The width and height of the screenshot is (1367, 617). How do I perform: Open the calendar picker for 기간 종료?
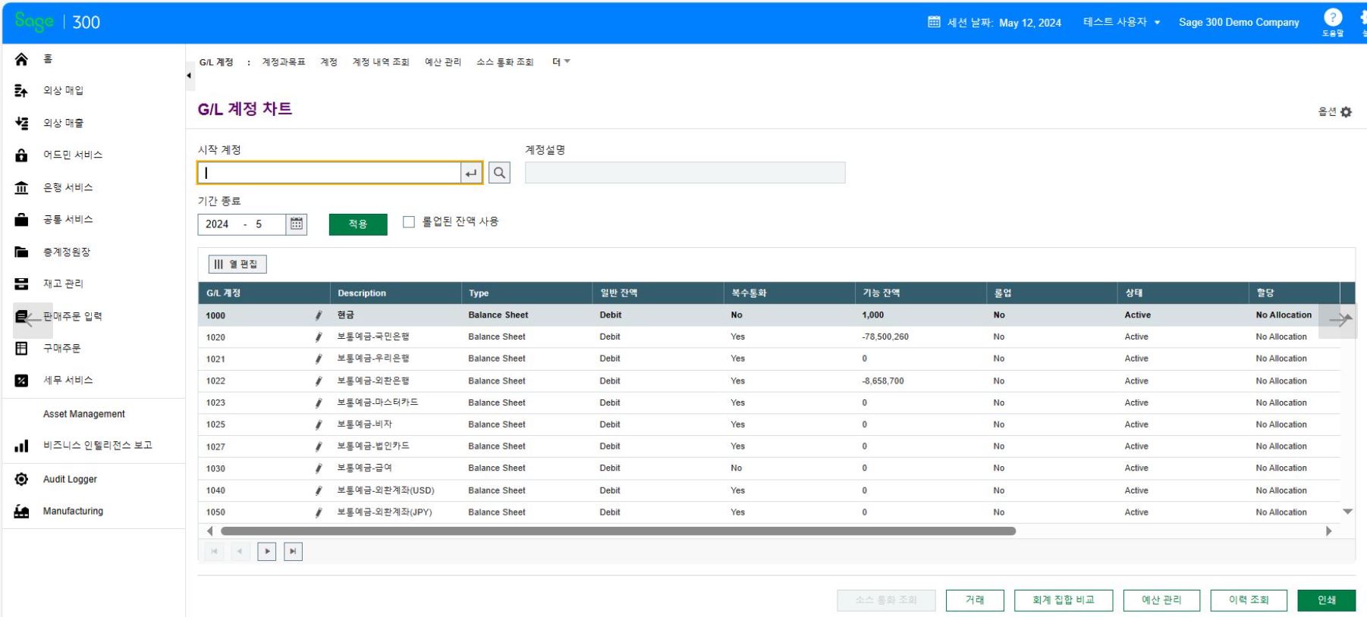point(297,224)
